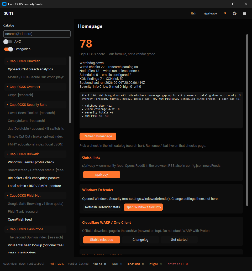Click the Refresh Defender stats button

pyautogui.click(x=102, y=207)
